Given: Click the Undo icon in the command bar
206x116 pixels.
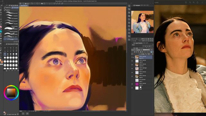Looking at the screenshot, I should coord(32,4).
